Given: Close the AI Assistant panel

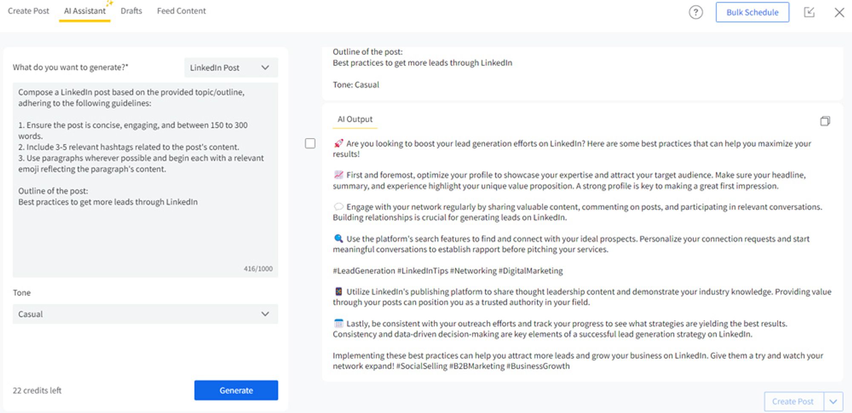Looking at the screenshot, I should click(x=839, y=12).
